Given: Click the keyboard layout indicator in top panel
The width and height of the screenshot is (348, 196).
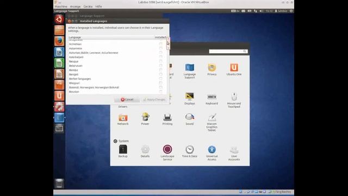Looking at the screenshot, I should coord(235,11).
